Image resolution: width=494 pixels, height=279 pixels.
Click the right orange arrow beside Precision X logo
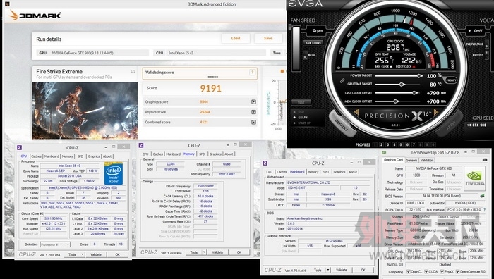pos(436,112)
